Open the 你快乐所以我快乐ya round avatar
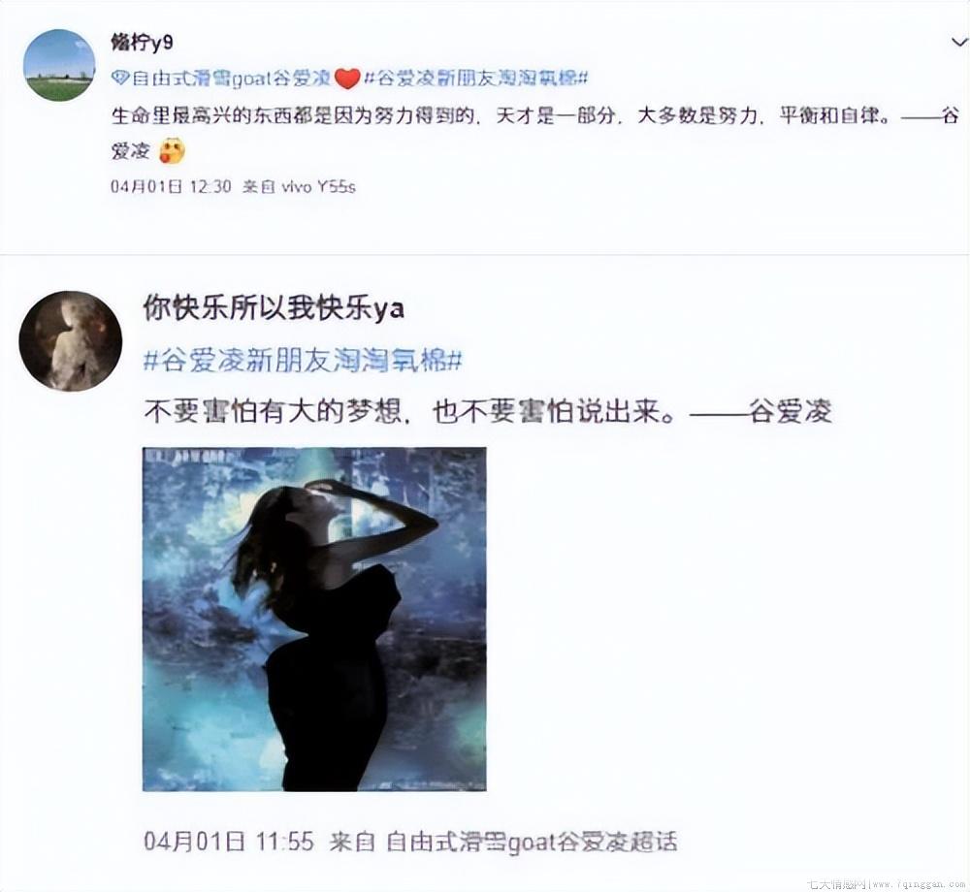 (x=70, y=341)
